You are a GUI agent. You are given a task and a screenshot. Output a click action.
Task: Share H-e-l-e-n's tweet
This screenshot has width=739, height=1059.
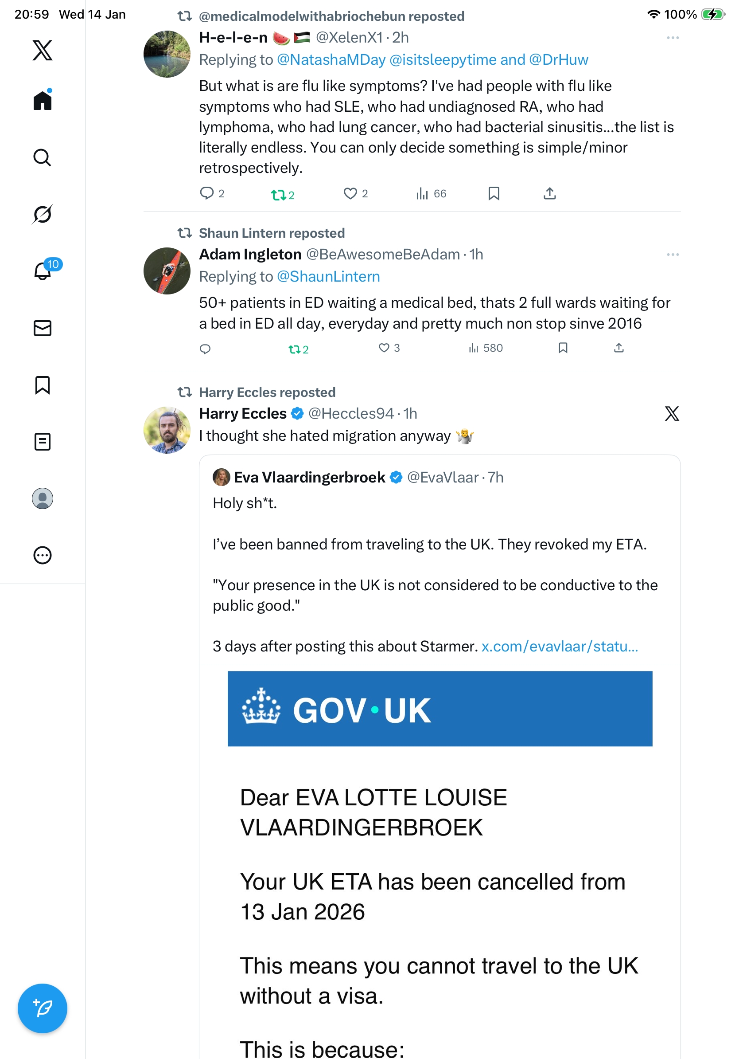(549, 194)
